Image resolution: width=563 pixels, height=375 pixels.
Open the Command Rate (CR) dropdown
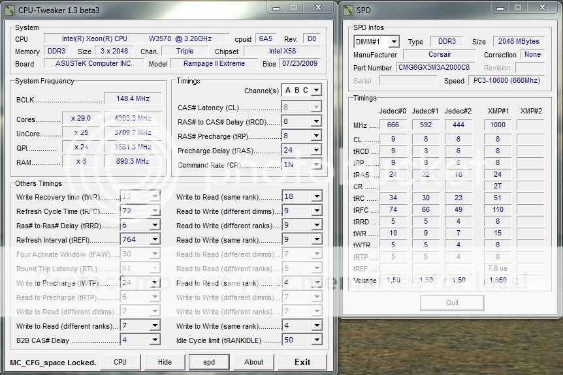pyautogui.click(x=317, y=165)
